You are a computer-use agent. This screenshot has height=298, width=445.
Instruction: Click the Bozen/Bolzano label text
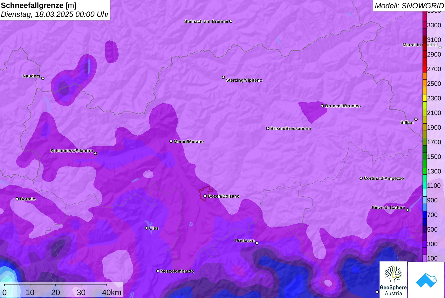[x=224, y=196]
